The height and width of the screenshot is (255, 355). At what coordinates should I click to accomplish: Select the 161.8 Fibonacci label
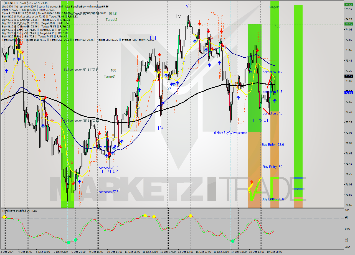coord(113,13)
